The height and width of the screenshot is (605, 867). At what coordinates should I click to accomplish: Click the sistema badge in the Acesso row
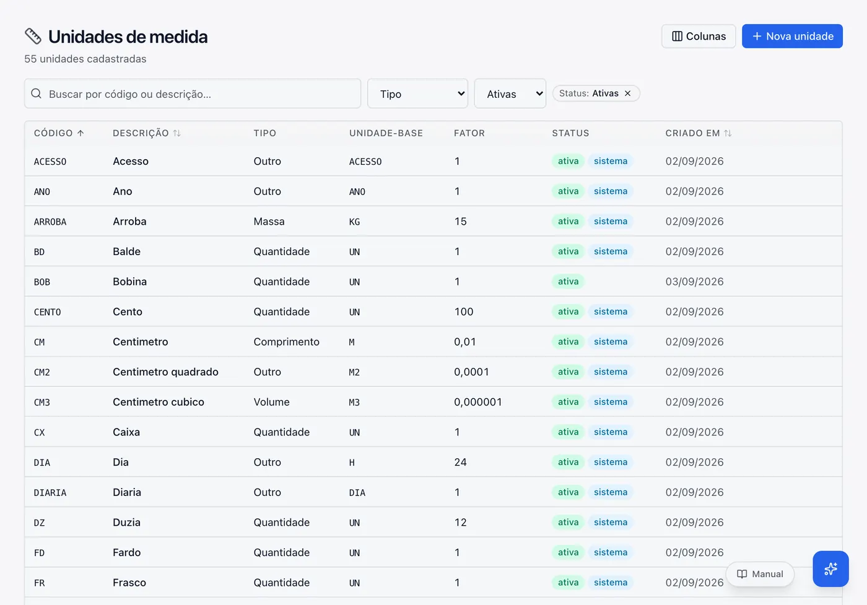(x=611, y=161)
